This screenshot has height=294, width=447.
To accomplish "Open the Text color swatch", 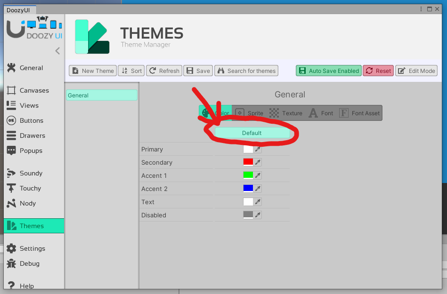I will point(248,202).
